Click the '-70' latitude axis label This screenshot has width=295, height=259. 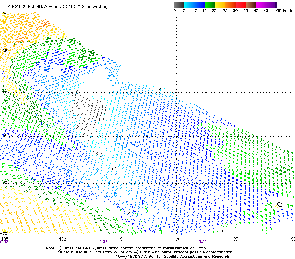4,233
